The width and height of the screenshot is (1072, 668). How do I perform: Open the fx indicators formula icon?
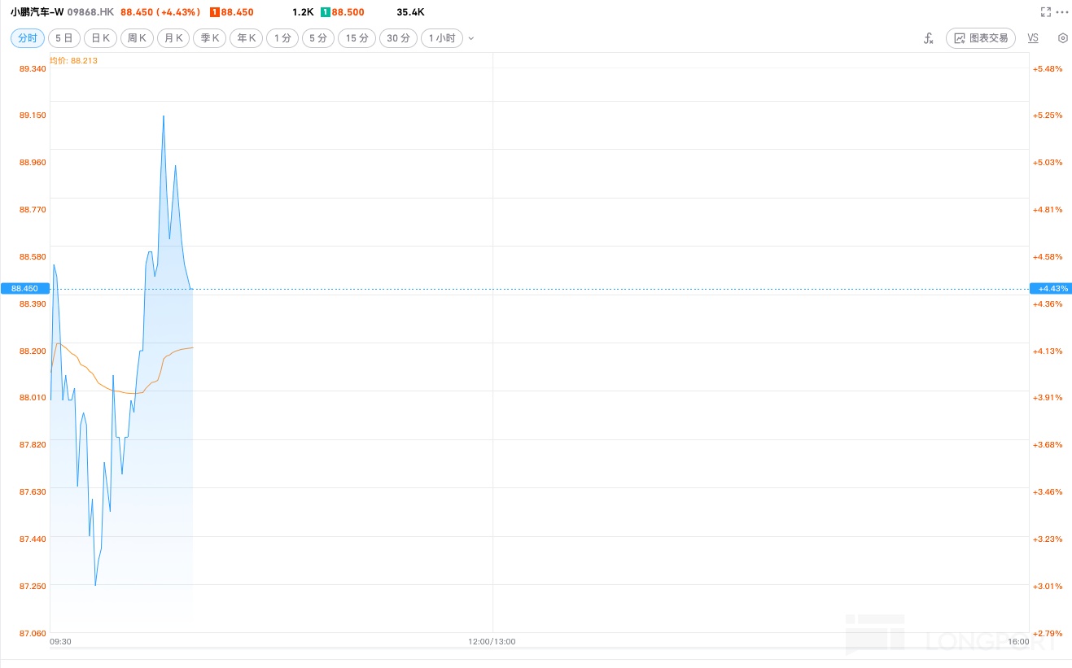click(928, 38)
